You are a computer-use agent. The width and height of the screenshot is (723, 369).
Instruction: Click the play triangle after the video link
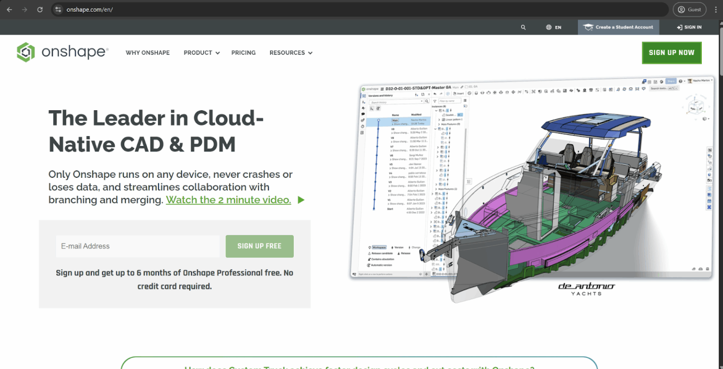pos(301,200)
